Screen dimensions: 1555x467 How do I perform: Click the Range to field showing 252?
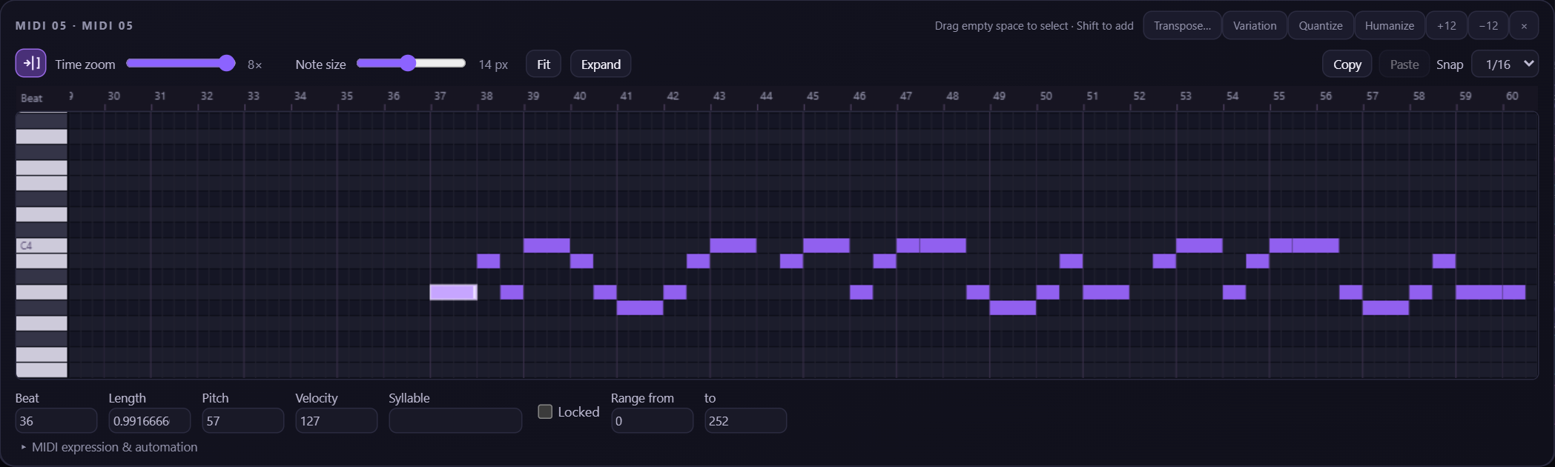click(x=746, y=420)
